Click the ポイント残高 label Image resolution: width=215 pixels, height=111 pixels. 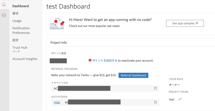click(59, 53)
